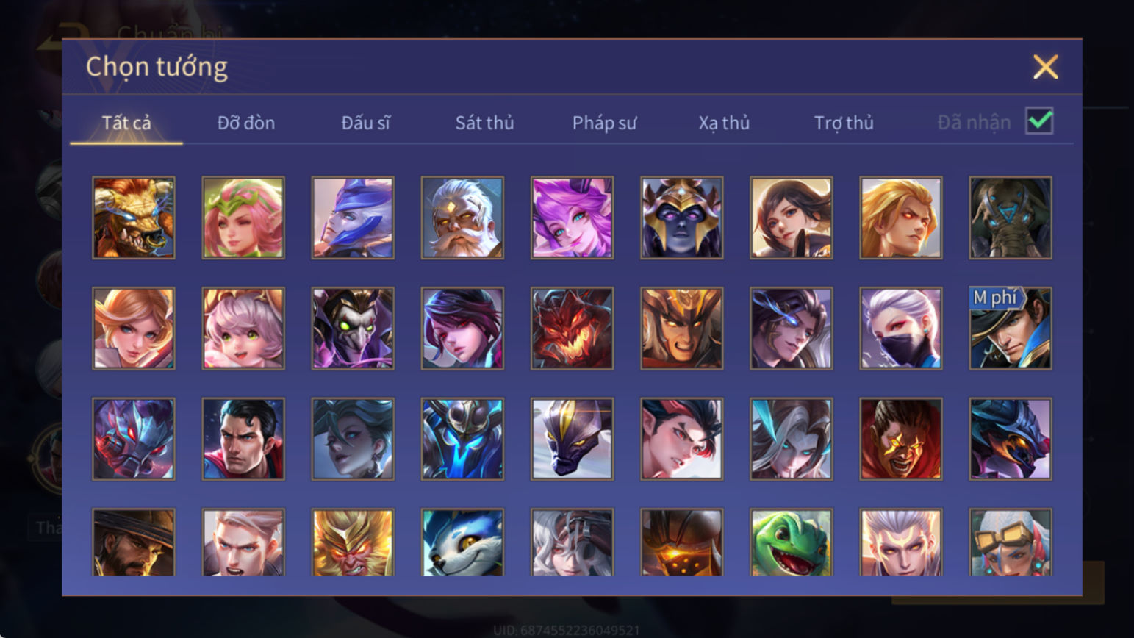The height and width of the screenshot is (638, 1134).
Task: Select the Superman hero portrait
Action: click(243, 439)
